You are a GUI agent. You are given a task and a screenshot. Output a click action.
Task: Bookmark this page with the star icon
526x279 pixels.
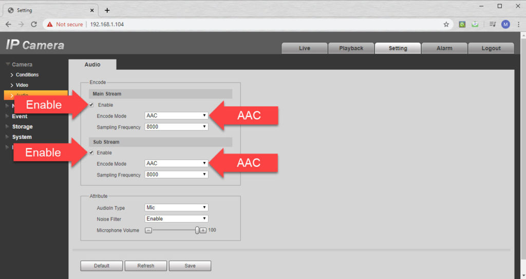[446, 24]
